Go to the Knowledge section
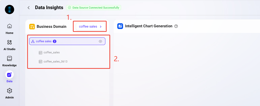The height and width of the screenshot is (106, 260). (x=9, y=58)
